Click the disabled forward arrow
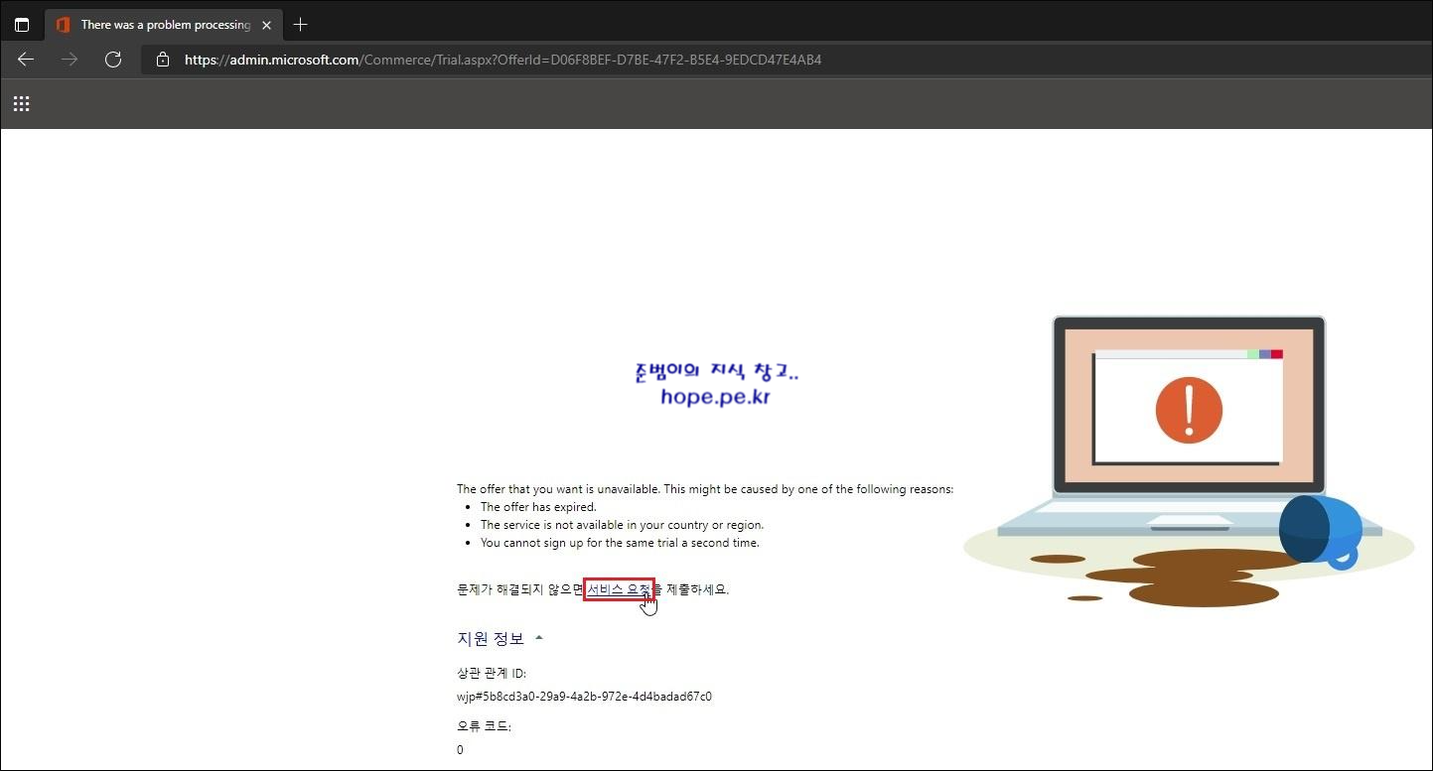This screenshot has height=771, width=1433. (70, 60)
